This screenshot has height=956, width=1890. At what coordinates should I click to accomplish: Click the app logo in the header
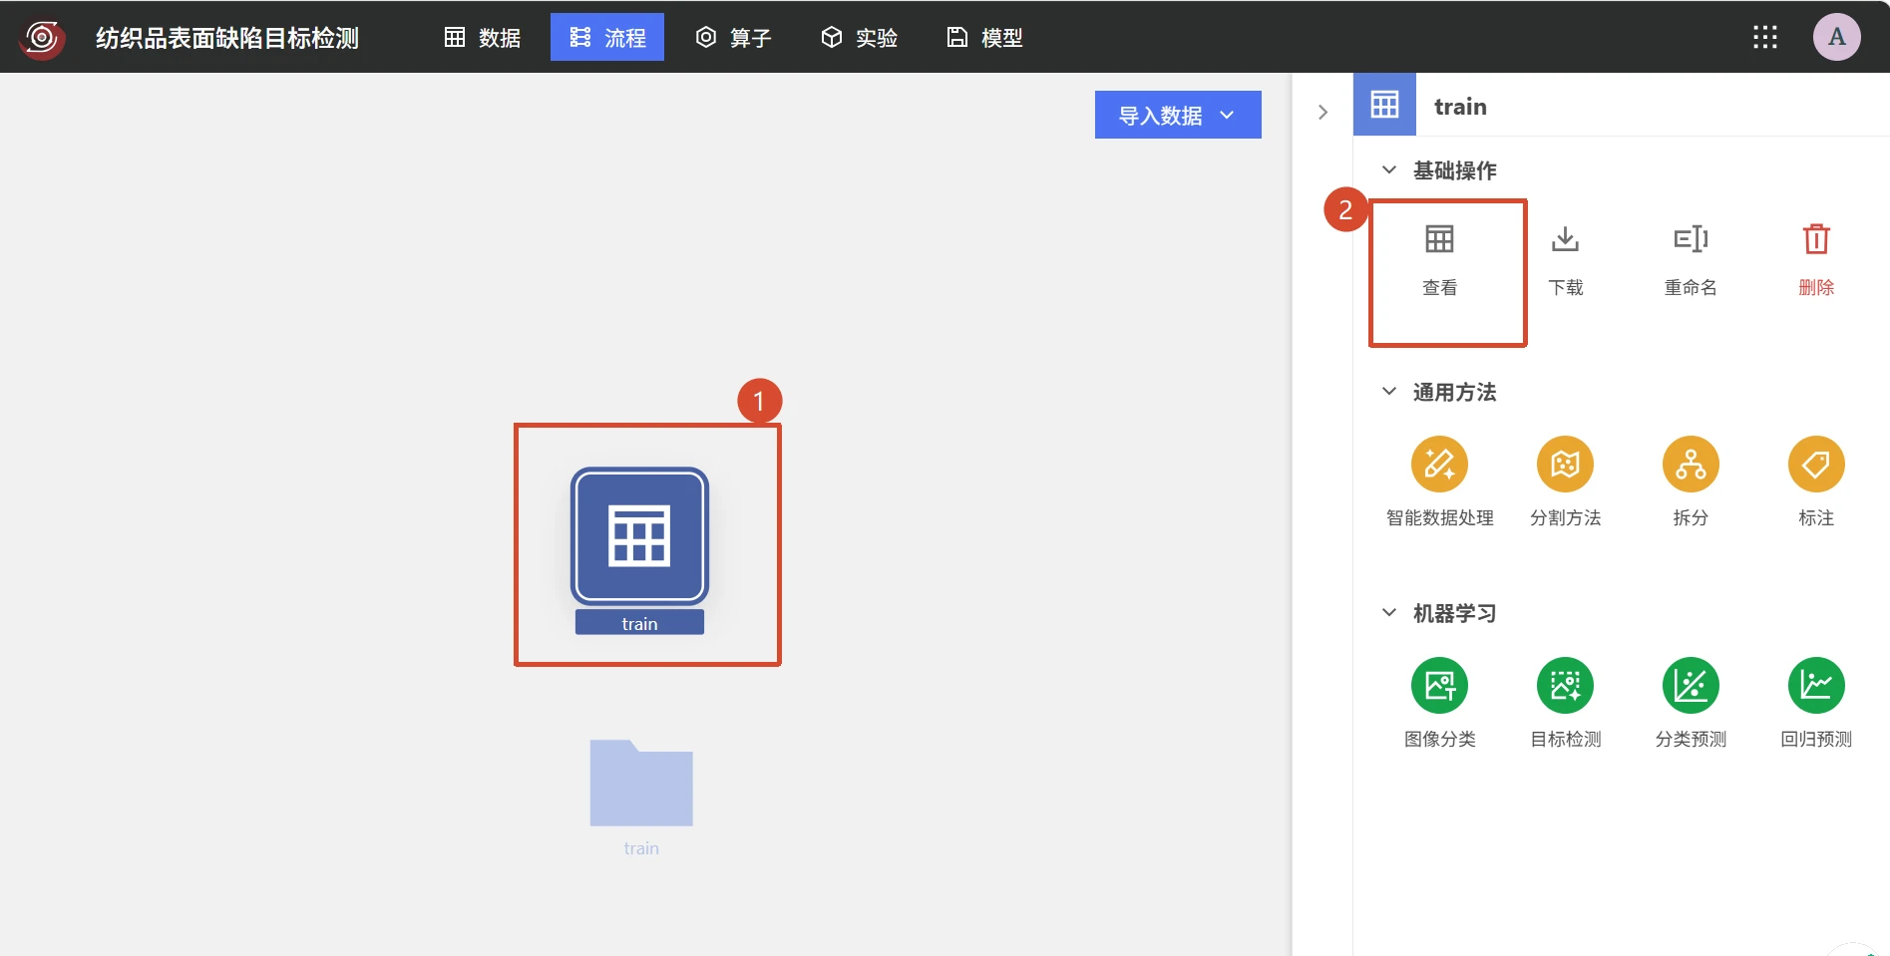click(42, 38)
